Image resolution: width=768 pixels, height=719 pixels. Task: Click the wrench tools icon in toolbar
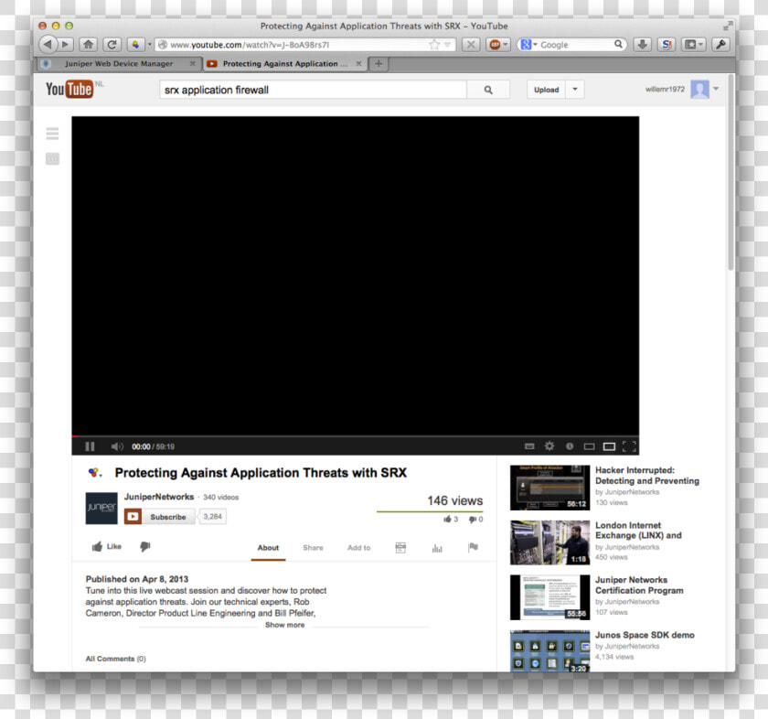click(720, 45)
